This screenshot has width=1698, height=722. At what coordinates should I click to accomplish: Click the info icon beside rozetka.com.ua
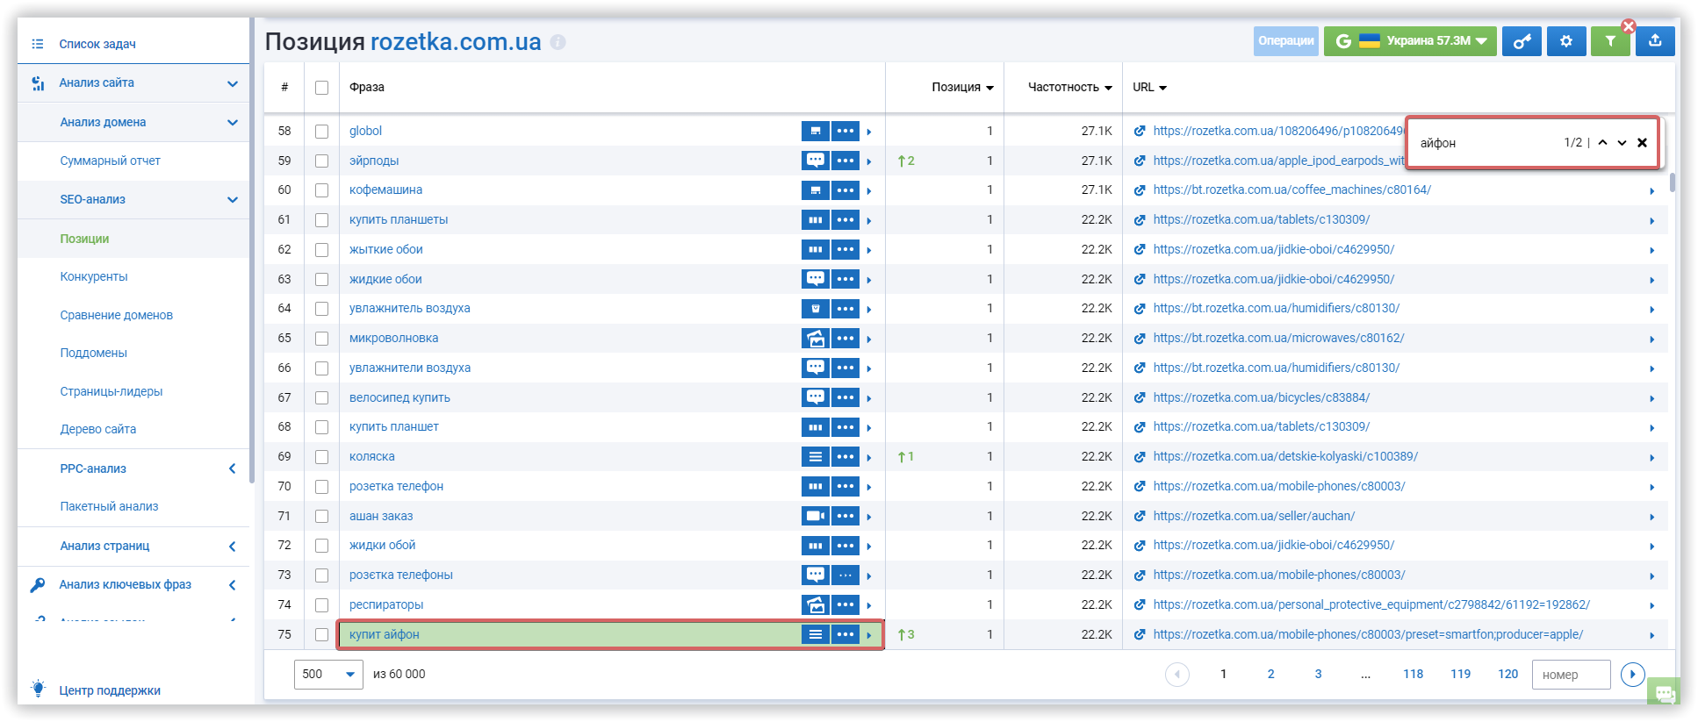pos(558,42)
